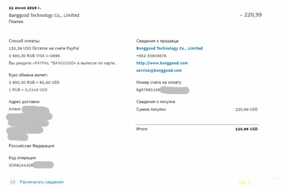The height and width of the screenshot is (188, 281).
Task: Select the 5 800,30 RUB VISA x-0896 line
Action: tap(34, 56)
